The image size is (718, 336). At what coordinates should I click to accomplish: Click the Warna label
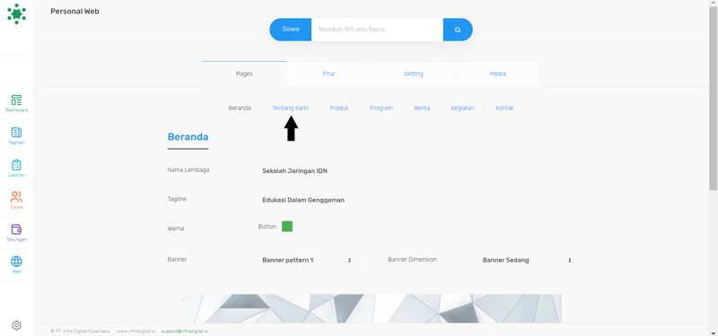176,228
